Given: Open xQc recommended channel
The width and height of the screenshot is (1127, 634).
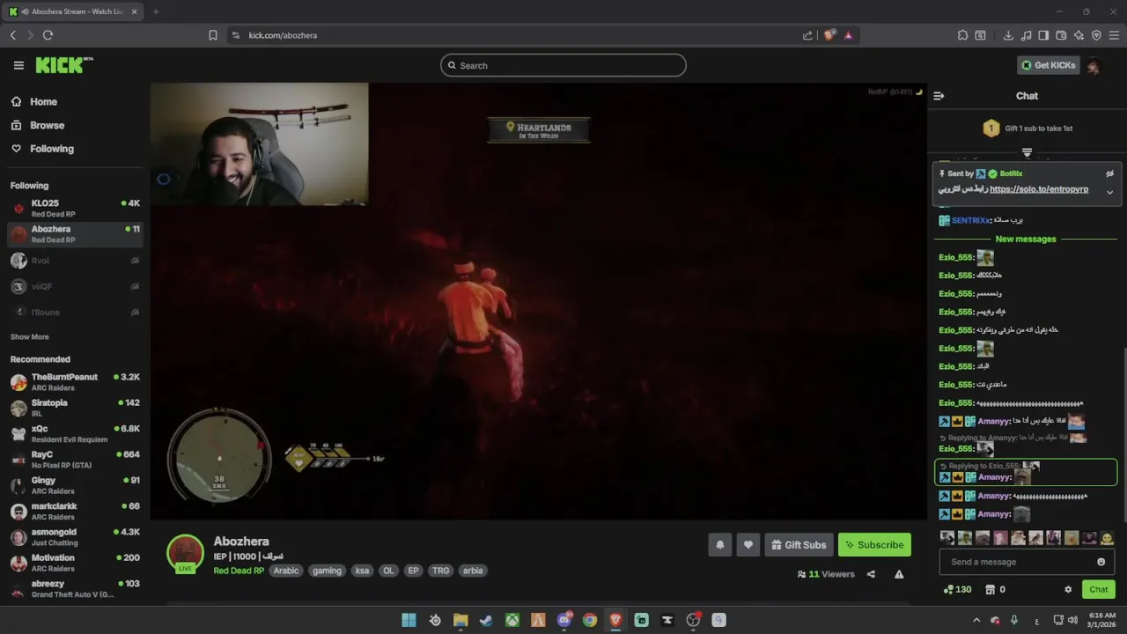Looking at the screenshot, I should pyautogui.click(x=75, y=434).
